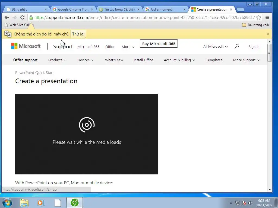Click the Microsoft logo
278x208 pixels.
pos(26,46)
